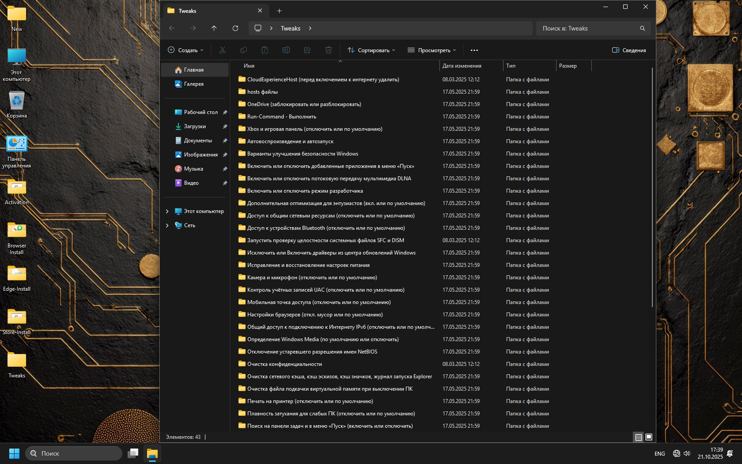Open the Создать new item menu
Viewport: 742px width, 464px height.
click(x=186, y=50)
